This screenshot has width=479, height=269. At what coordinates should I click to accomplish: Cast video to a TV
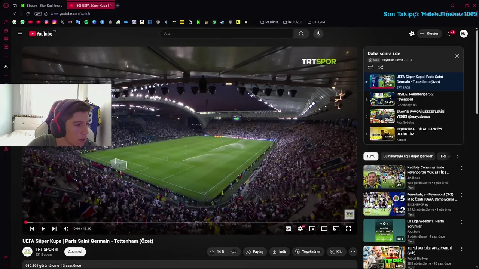tap(336, 229)
